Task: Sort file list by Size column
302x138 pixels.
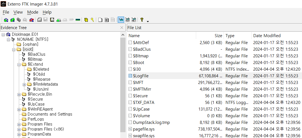Action: coord(210,36)
